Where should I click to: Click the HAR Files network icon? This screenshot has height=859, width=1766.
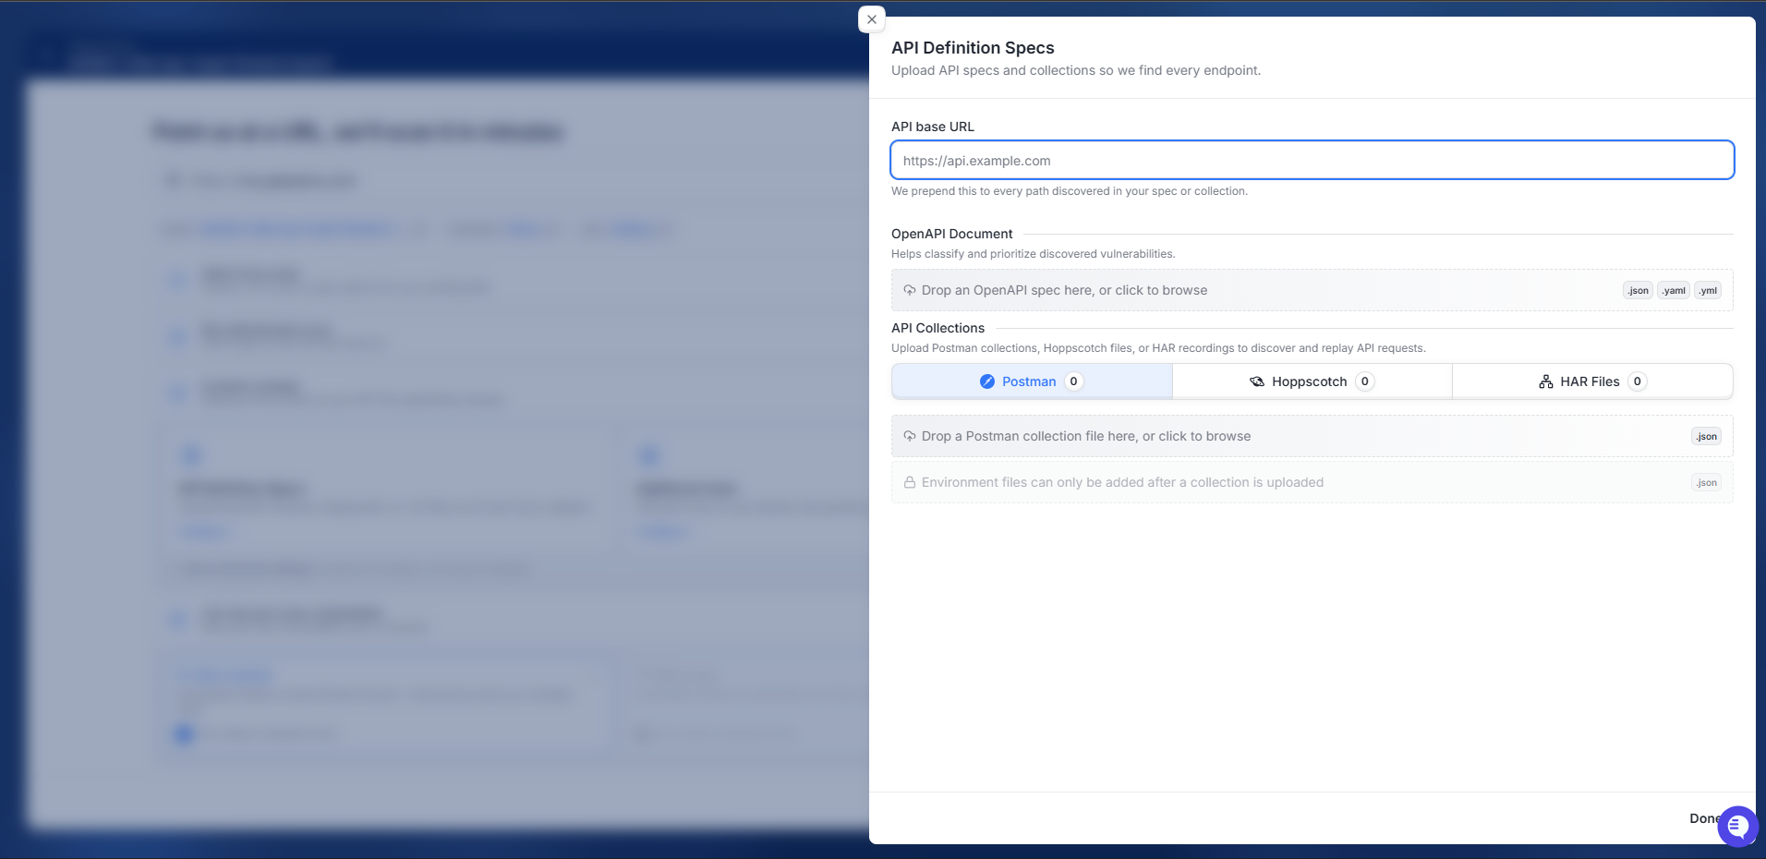tap(1546, 381)
